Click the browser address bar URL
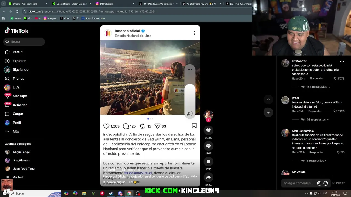The height and width of the screenshot is (197, 351). coord(92,11)
